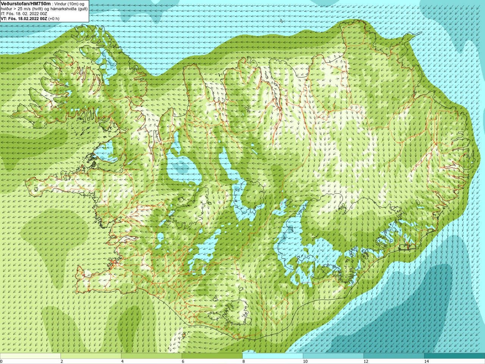The image size is (485, 364).
Task: Click the 'Veðurstofan/HM750m' title text
Action: pyautogui.click(x=26, y=3)
